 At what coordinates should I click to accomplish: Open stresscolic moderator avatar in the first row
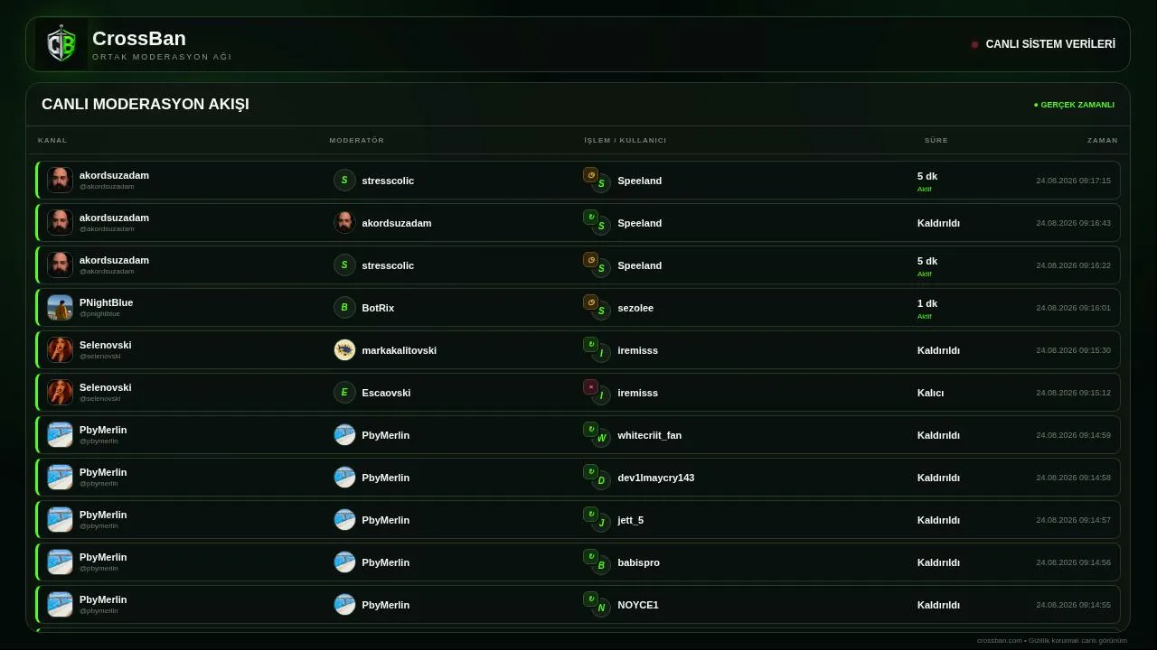[x=344, y=181]
